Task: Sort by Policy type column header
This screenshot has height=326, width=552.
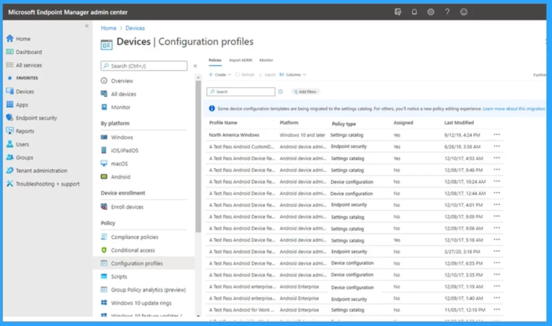Action: pos(344,124)
